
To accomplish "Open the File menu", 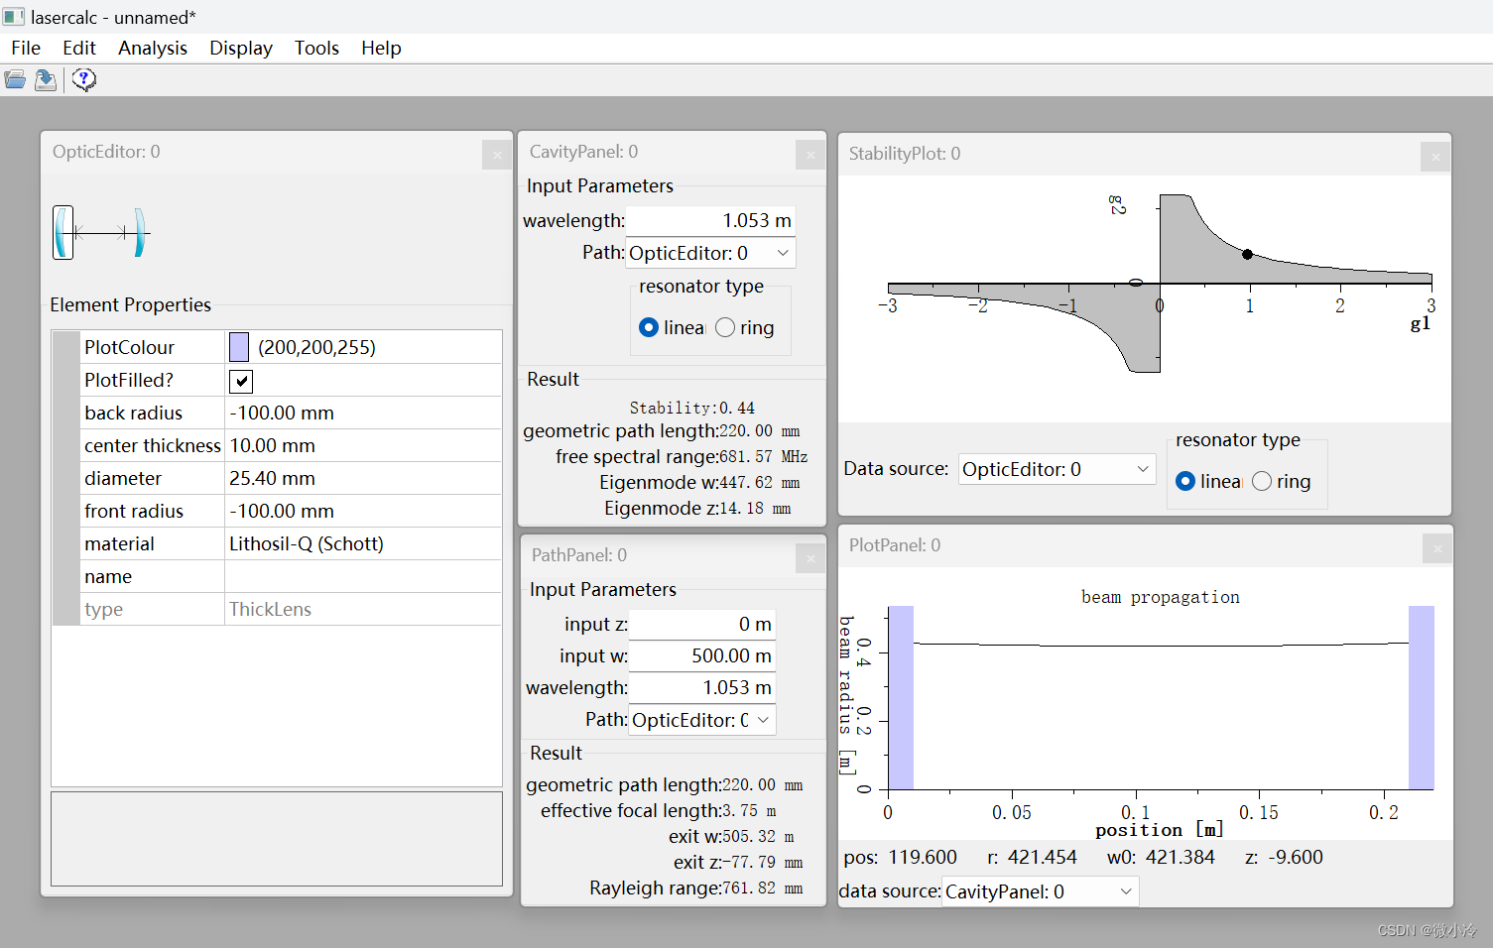I will (26, 48).
